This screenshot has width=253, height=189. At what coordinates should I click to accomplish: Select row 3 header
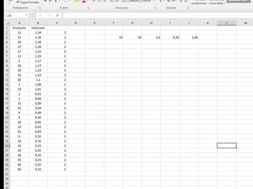point(7,37)
